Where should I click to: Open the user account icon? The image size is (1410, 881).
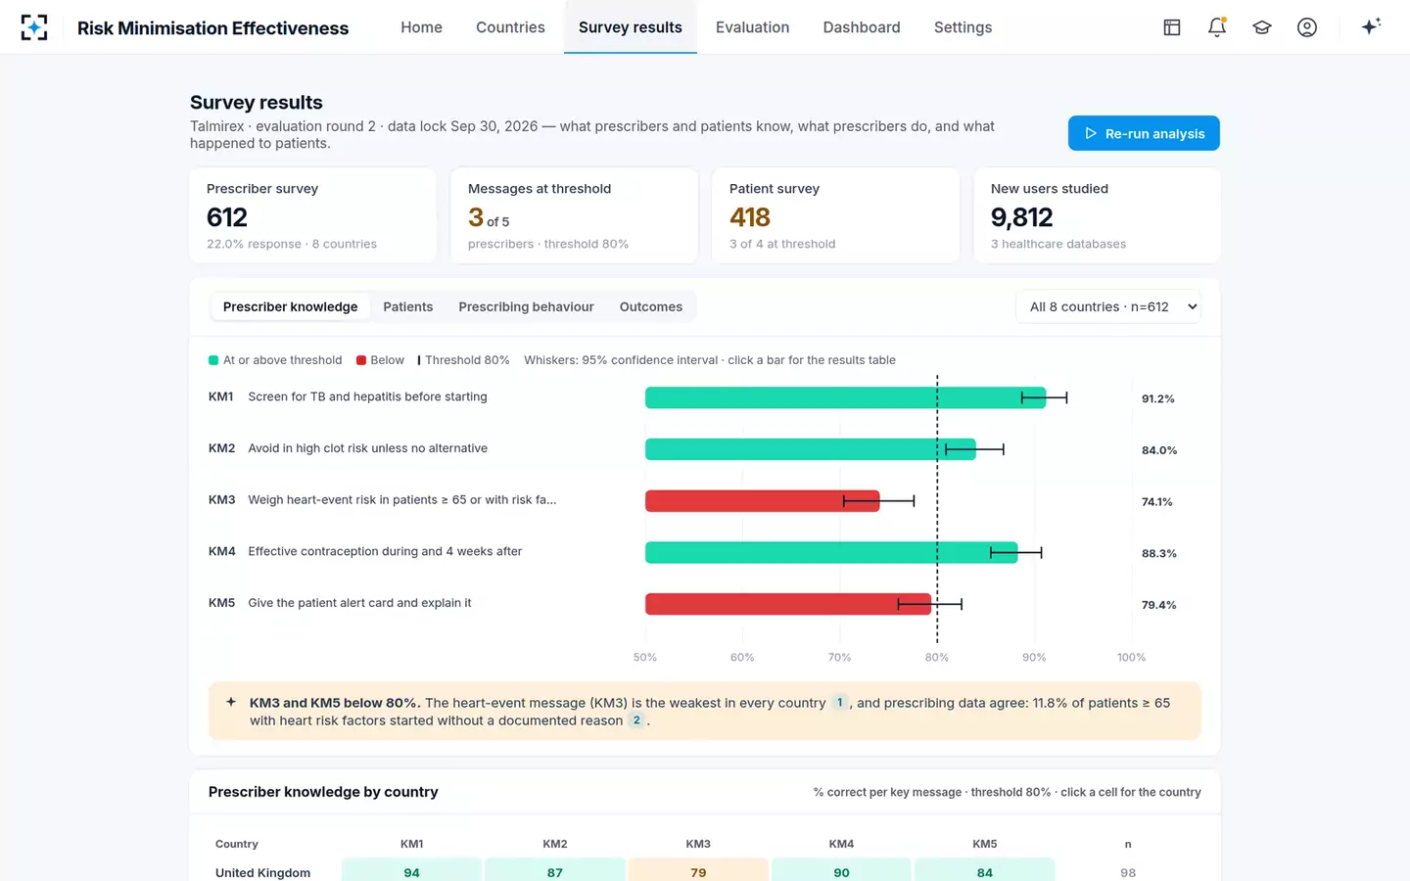pyautogui.click(x=1307, y=27)
